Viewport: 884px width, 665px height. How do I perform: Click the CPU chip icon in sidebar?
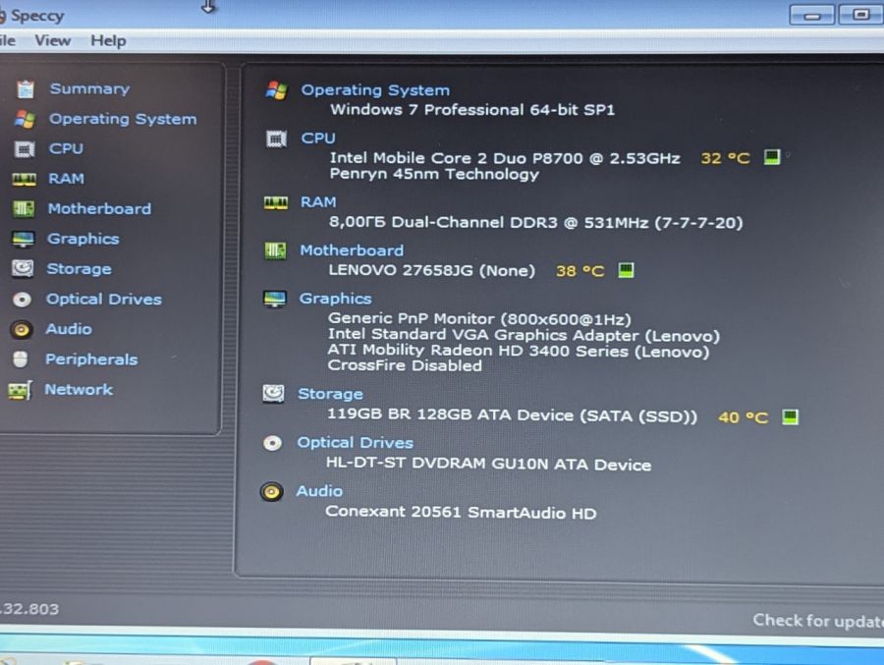(25, 149)
